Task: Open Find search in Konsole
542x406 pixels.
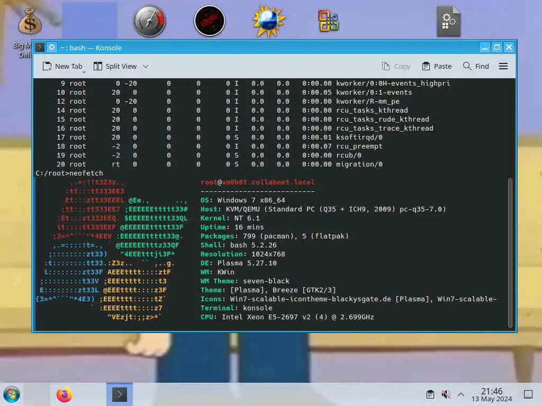Action: 476,66
